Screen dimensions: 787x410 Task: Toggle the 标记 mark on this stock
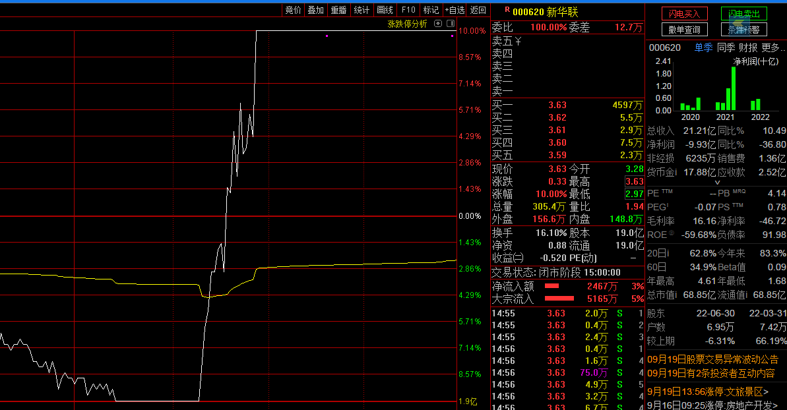[431, 10]
